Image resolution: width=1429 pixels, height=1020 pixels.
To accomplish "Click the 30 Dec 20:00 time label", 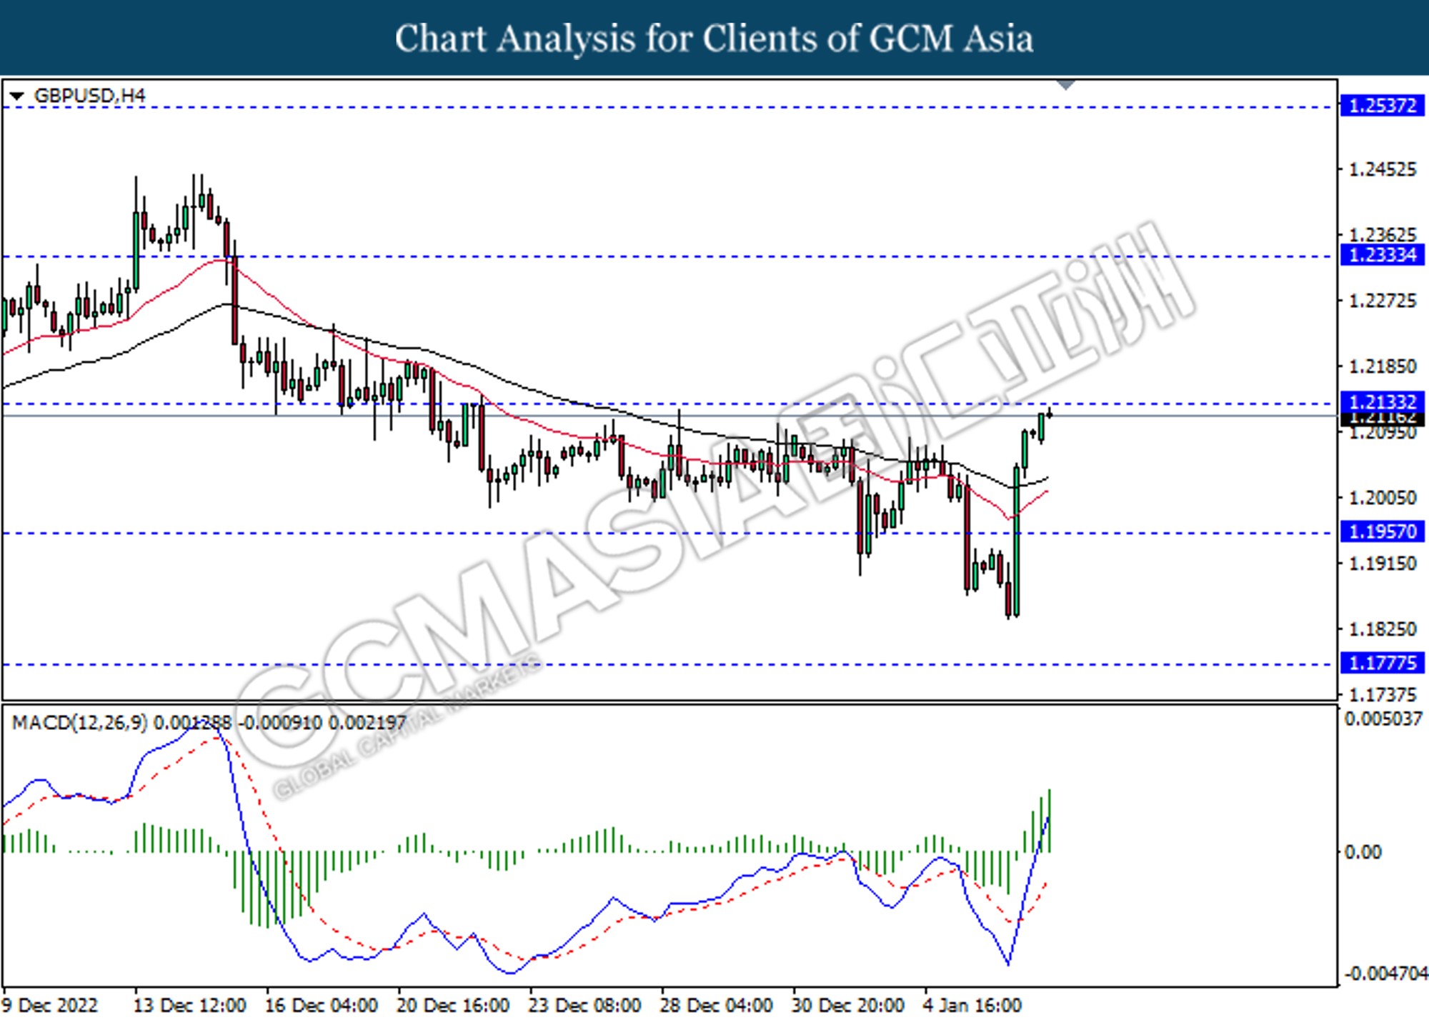I will [848, 1005].
